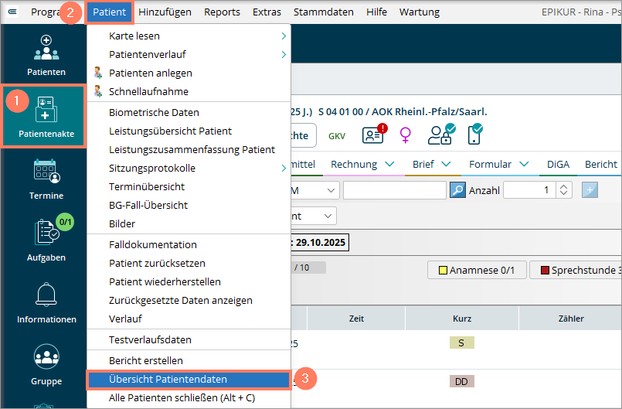Viewport: 622px width, 409px height.
Task: Open the Stammdaten menu
Action: coord(323,12)
